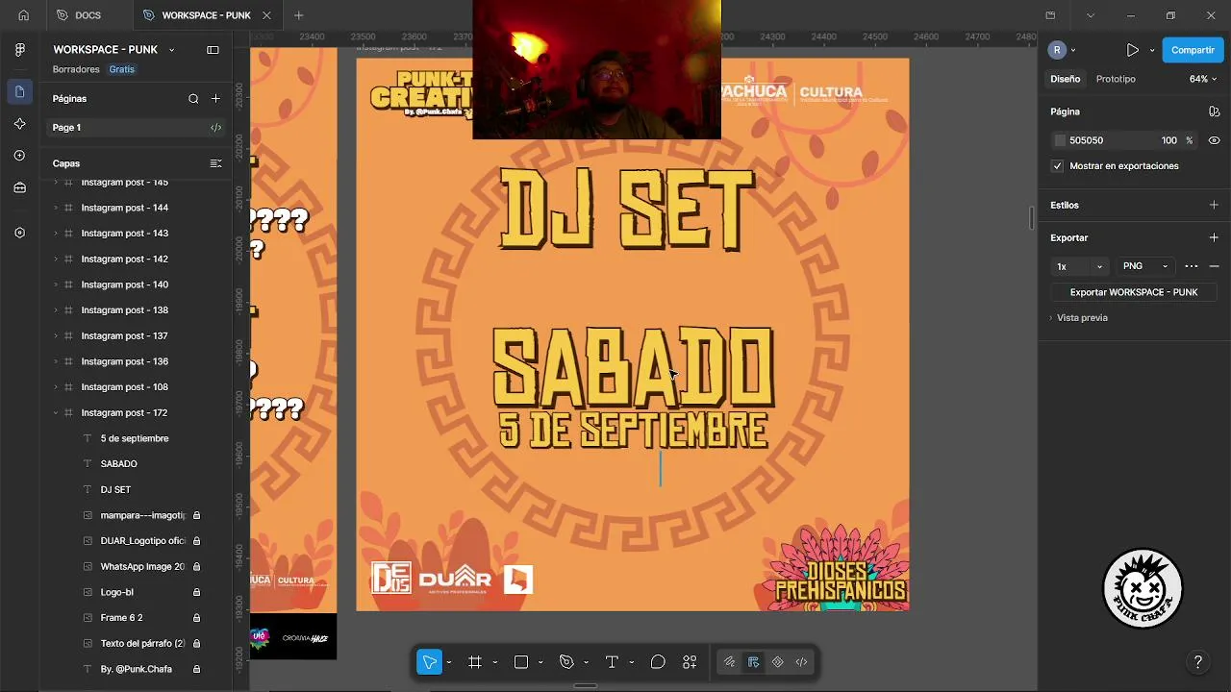Search pages with the magnifier icon
The width and height of the screenshot is (1231, 692).
pos(193,99)
